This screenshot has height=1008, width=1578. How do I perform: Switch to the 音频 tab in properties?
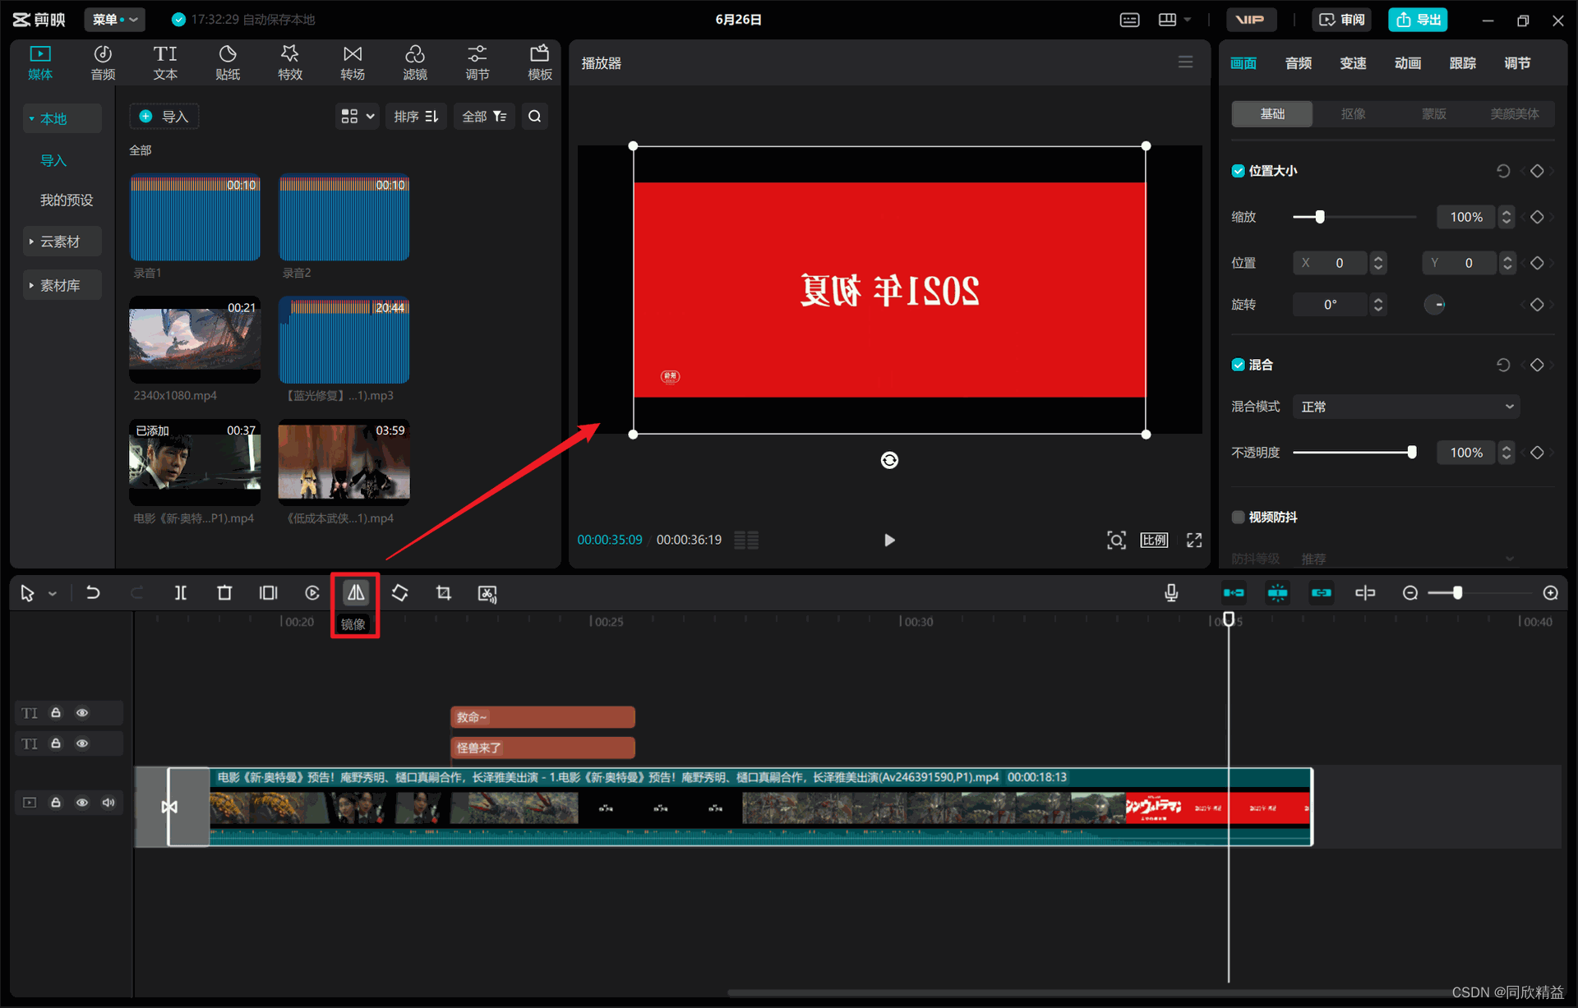tap(1299, 63)
